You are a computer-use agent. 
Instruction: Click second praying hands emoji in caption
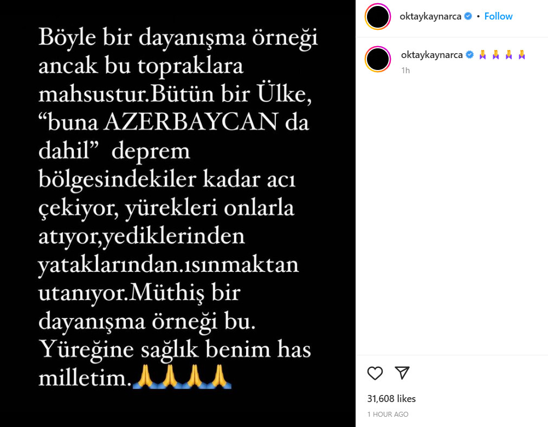coord(495,55)
